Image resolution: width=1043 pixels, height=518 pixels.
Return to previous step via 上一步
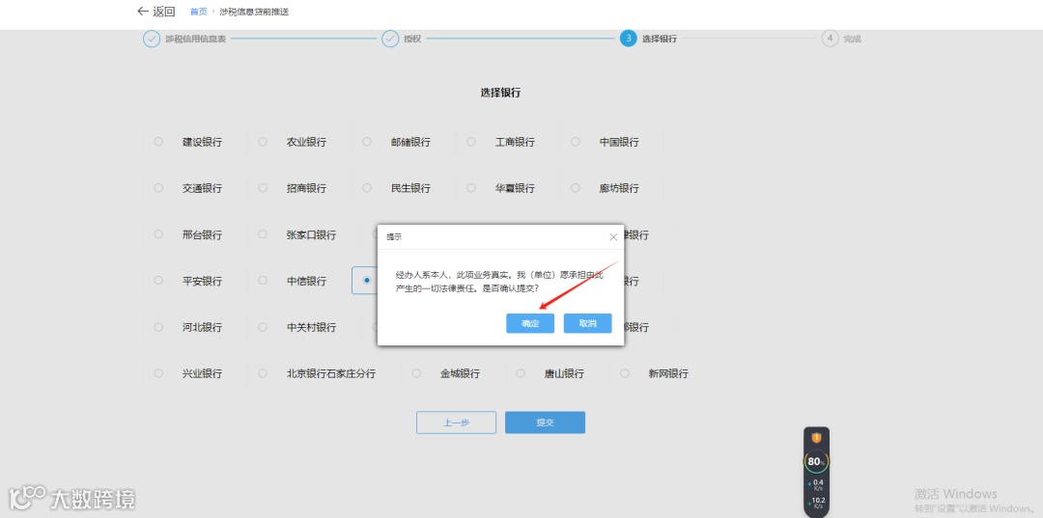[456, 423]
